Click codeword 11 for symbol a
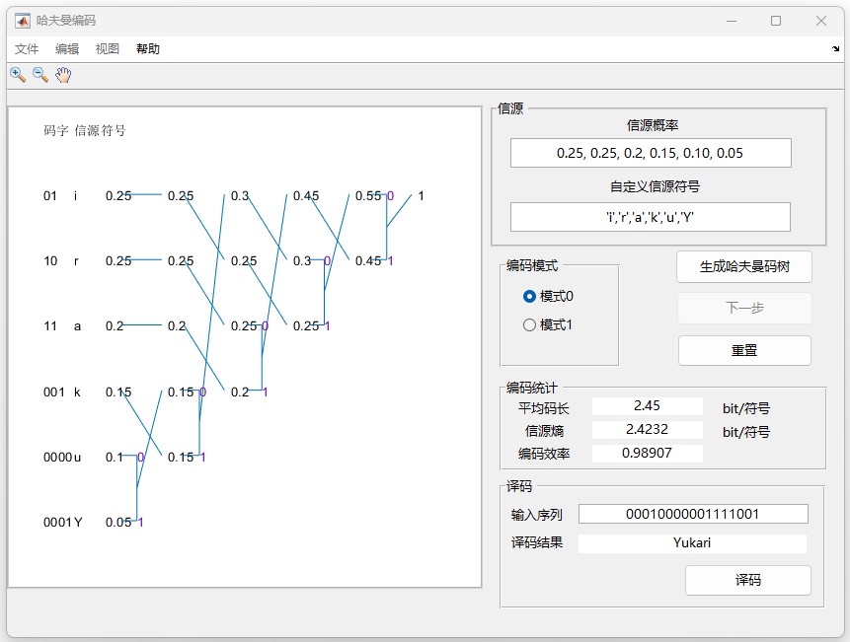This screenshot has width=850, height=642. [x=50, y=325]
